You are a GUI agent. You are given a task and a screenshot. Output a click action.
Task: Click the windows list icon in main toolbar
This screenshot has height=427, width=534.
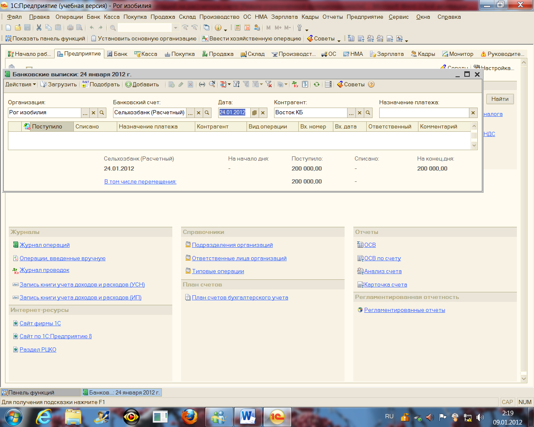[207, 28]
